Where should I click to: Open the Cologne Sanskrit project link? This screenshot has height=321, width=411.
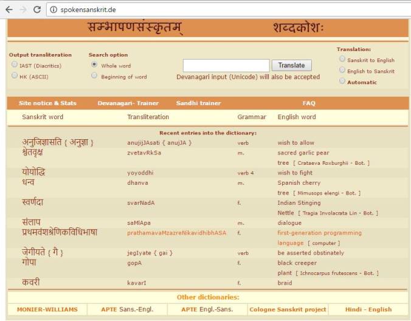[x=288, y=309]
